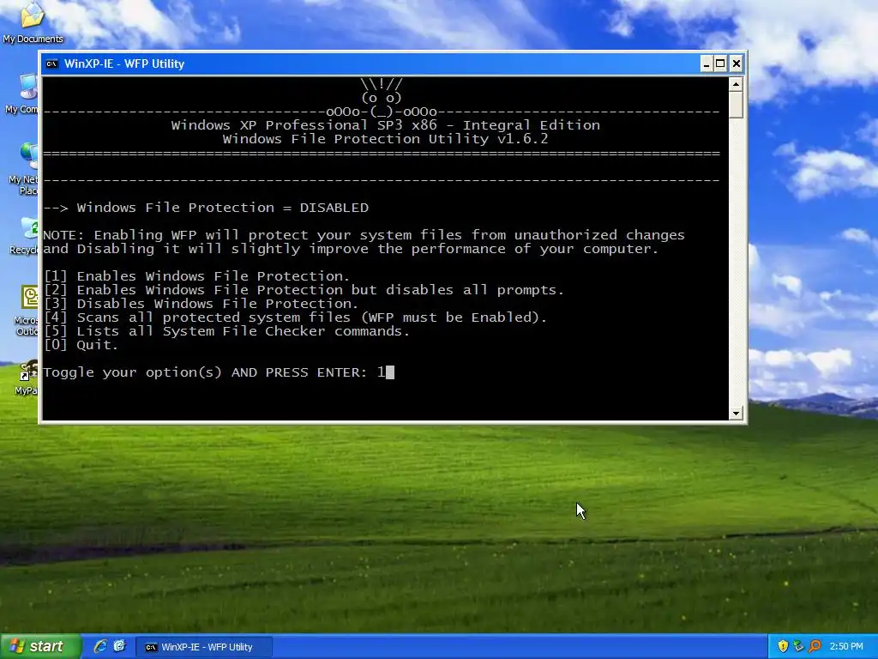Click the 'NOTE: Enabling WFP will protect' line
878x659 pixels.
[364, 235]
